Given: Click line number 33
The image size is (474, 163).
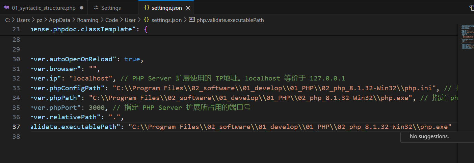Looking at the screenshot, I should pos(16,88).
